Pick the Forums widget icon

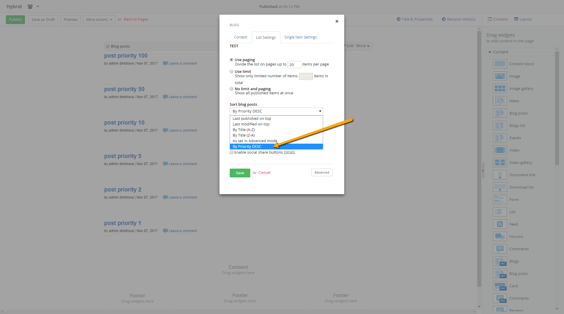click(500, 236)
